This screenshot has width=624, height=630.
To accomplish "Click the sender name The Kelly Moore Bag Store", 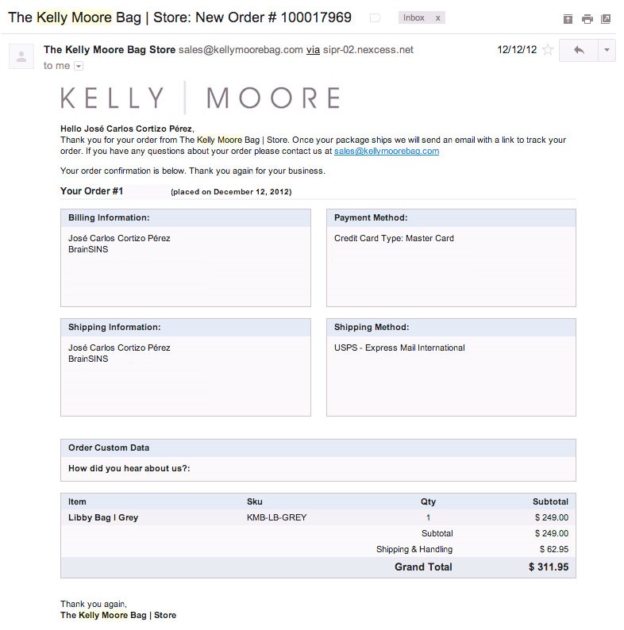I will pyautogui.click(x=110, y=50).
